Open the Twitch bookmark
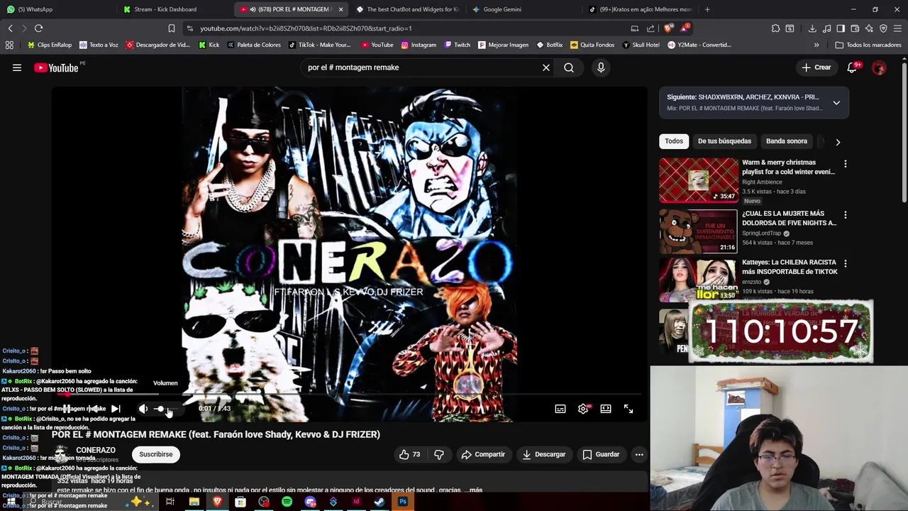The width and height of the screenshot is (908, 511). [458, 45]
